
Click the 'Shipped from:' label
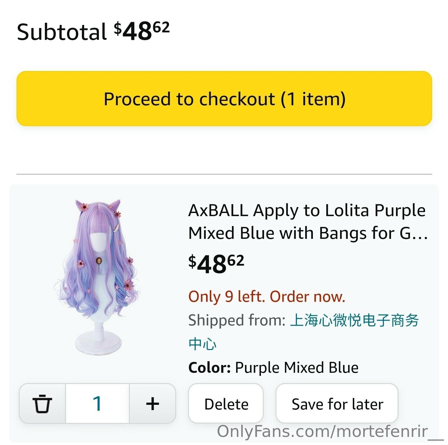tap(237, 320)
